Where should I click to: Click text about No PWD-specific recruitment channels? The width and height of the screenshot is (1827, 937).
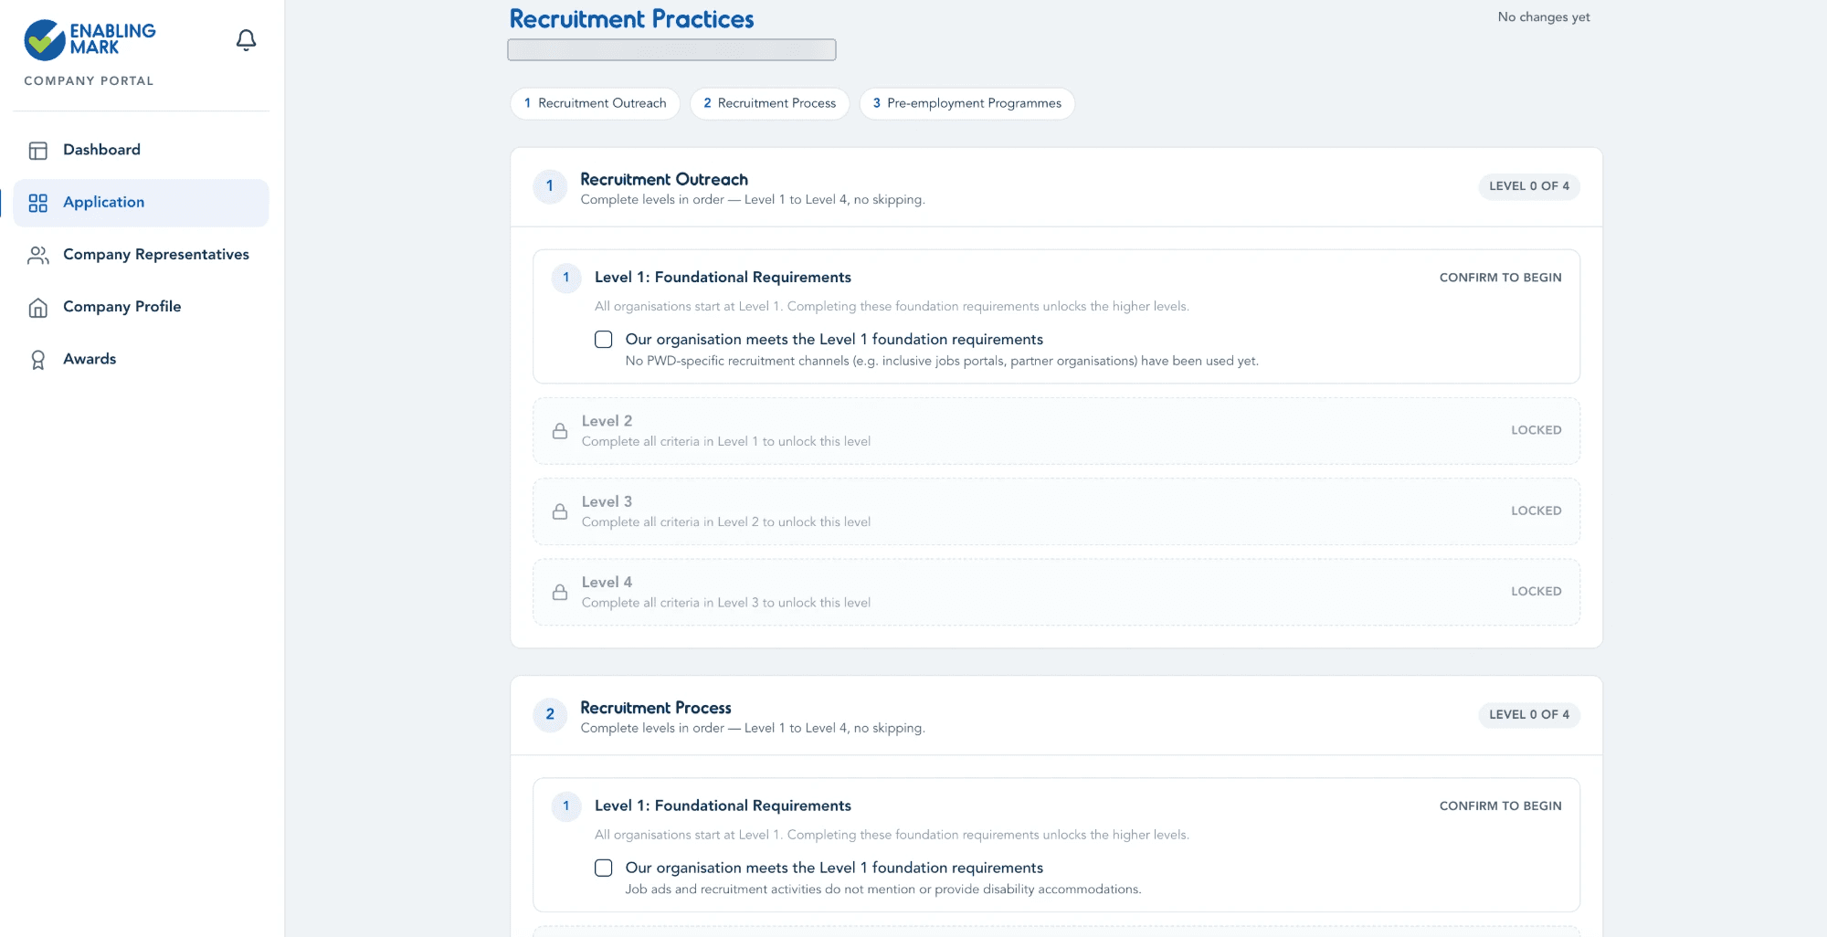point(942,362)
